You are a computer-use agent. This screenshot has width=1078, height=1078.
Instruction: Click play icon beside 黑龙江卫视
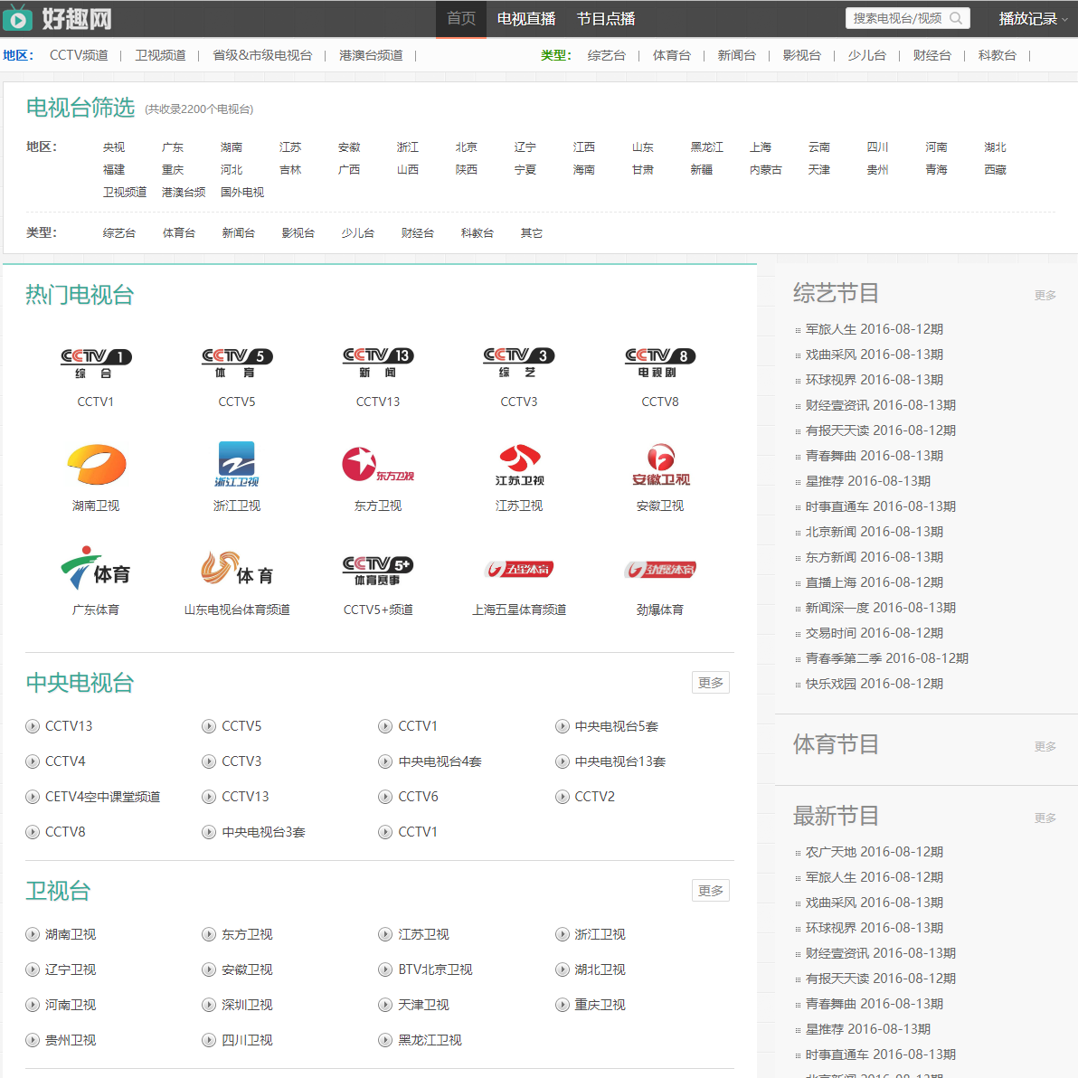[385, 1040]
